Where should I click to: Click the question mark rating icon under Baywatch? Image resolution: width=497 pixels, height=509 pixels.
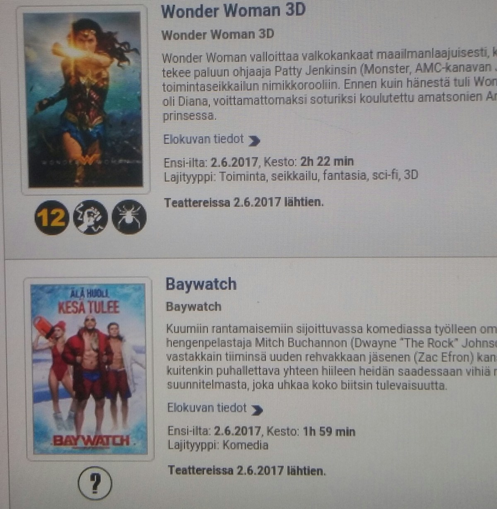click(95, 482)
